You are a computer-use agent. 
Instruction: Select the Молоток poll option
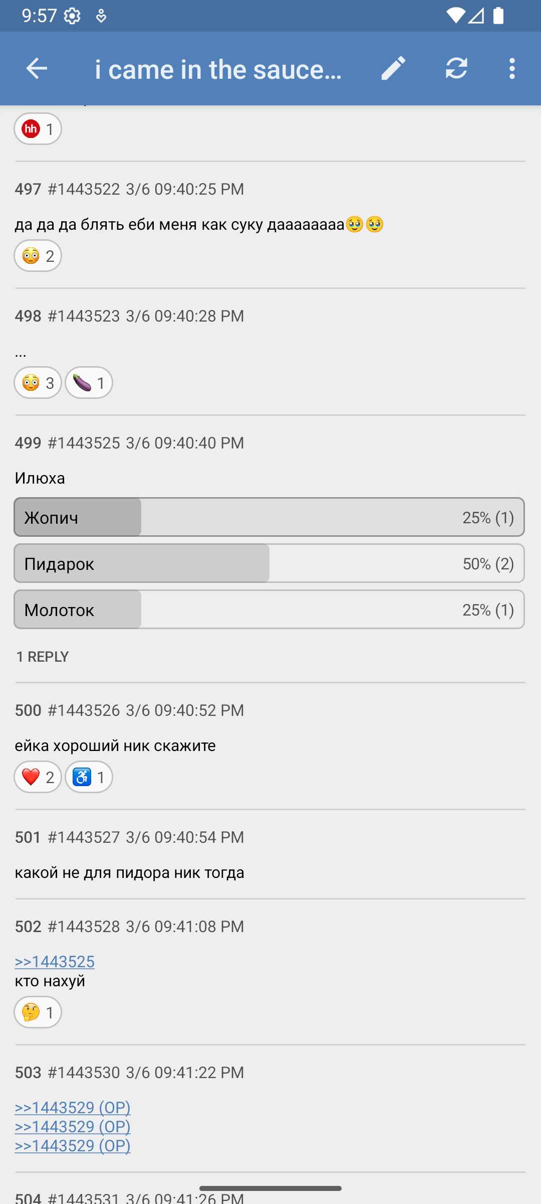coord(269,610)
